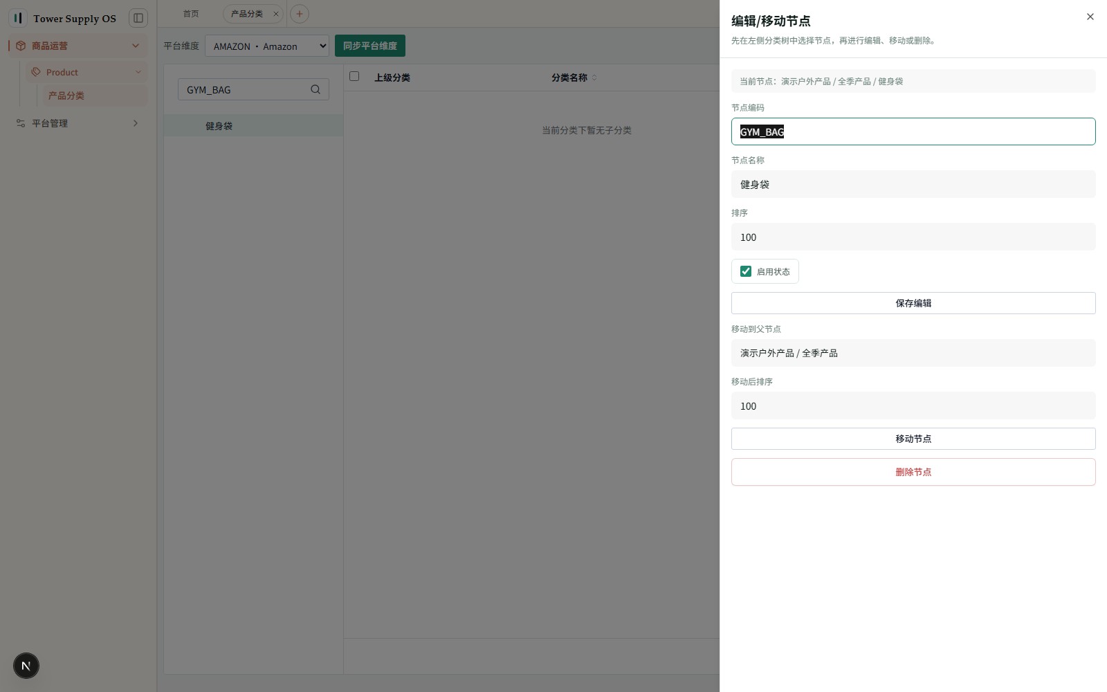Click the 保存编辑 button

[913, 303]
